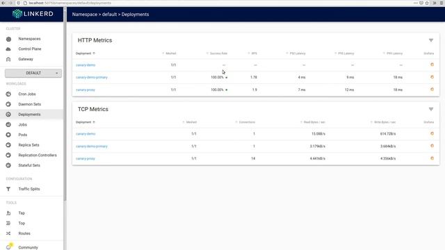Open canary-demo in TCP Metrics
This screenshot has height=250, width=445.
(86, 134)
